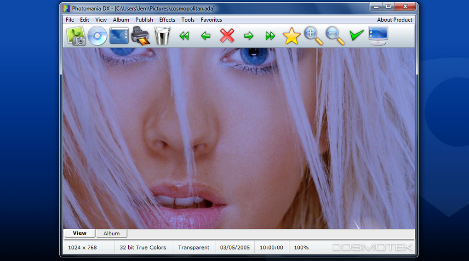Viewport: 469px width, 261px height.
Task: Click the Transparent status entry
Action: 194,248
